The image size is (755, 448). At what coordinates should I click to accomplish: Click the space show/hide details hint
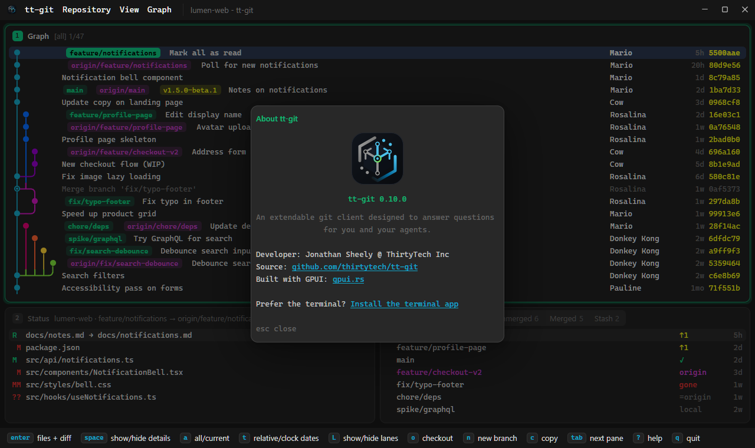pos(126,438)
